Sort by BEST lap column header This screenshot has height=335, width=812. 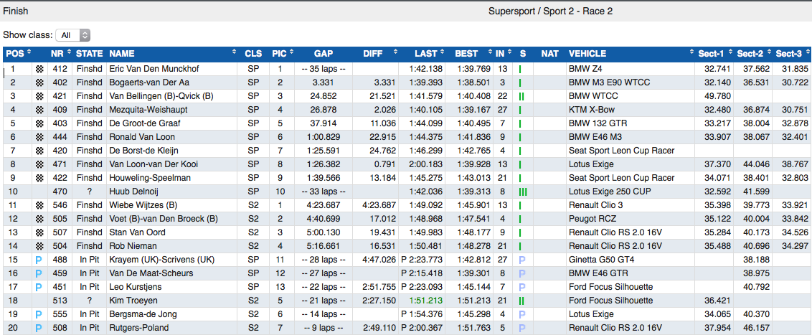(x=466, y=54)
